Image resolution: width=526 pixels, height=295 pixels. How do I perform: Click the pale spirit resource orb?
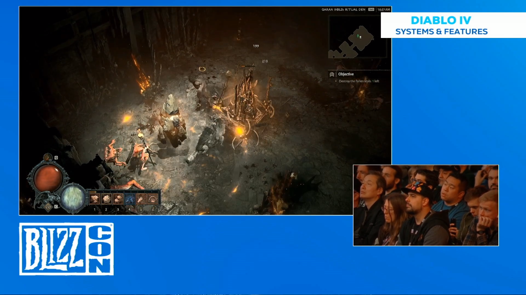coord(74,198)
